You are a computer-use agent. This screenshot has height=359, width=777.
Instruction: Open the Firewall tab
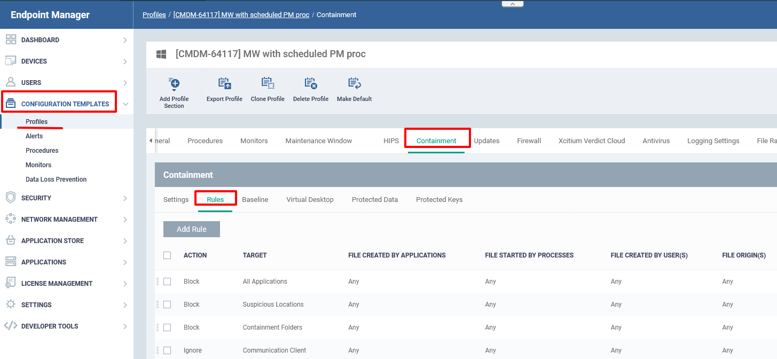pos(529,141)
